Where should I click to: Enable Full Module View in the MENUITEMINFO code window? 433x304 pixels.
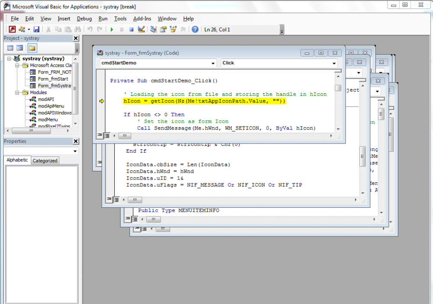135,219
